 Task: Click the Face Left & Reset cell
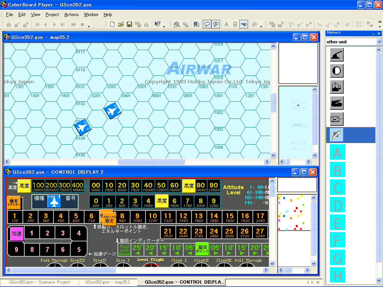pos(124,250)
